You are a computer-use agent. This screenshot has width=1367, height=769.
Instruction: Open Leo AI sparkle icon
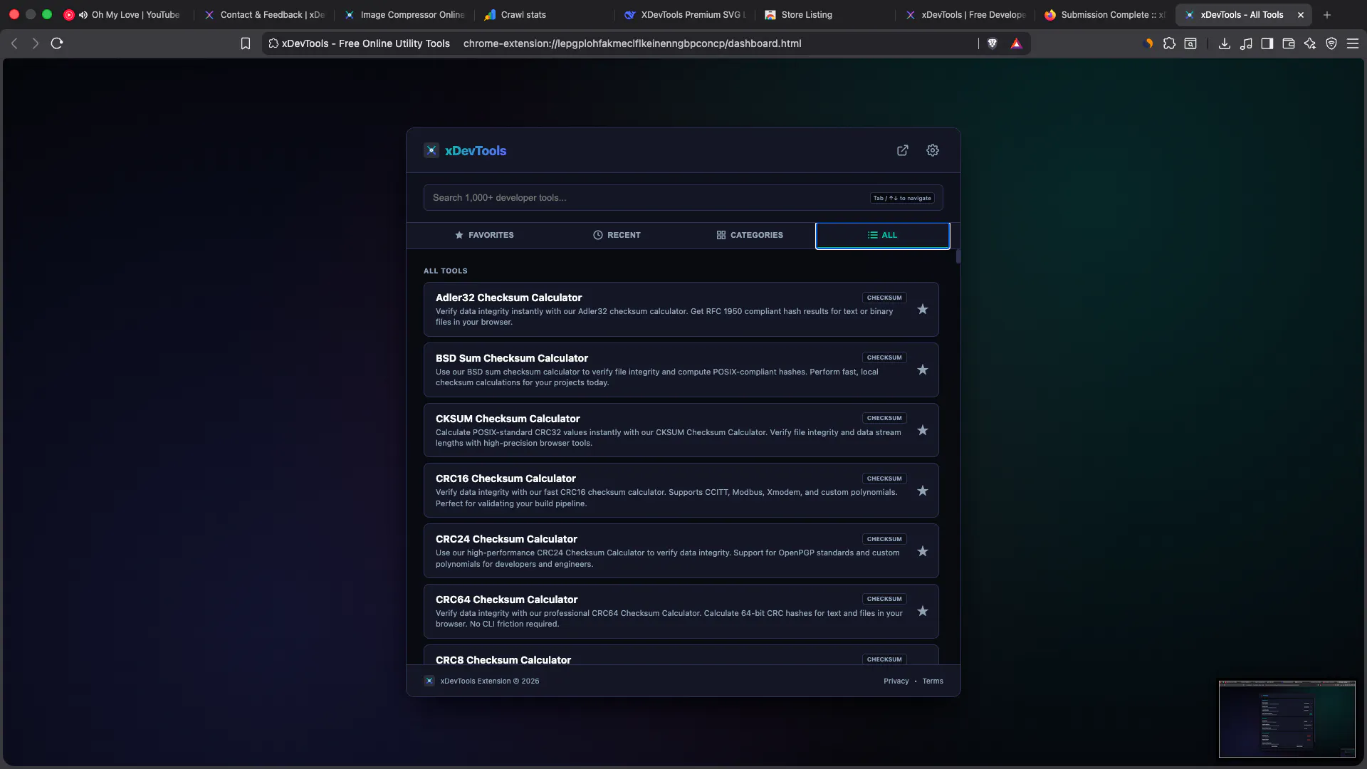click(1310, 43)
